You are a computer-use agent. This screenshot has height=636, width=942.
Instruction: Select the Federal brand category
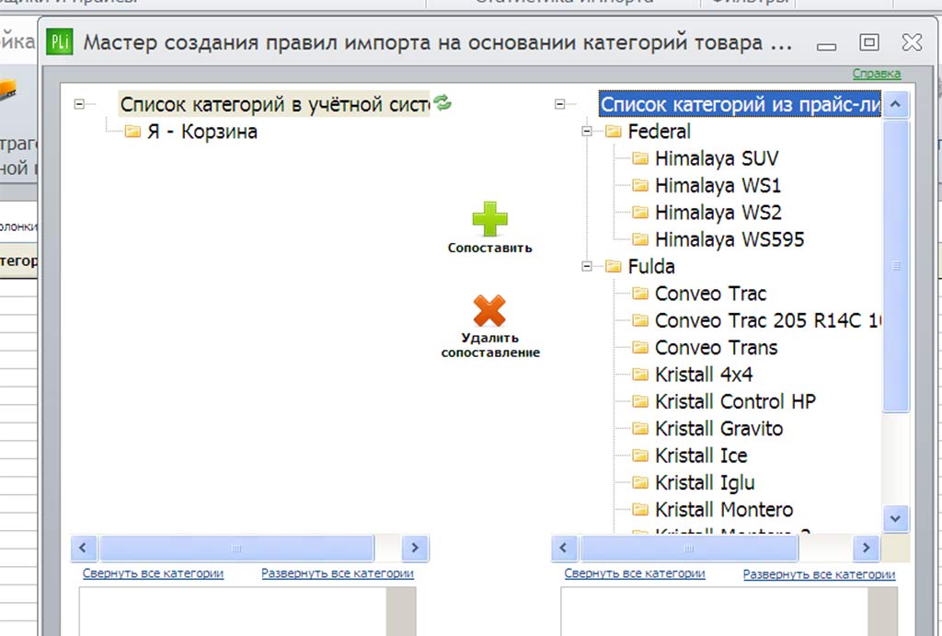pos(659,131)
